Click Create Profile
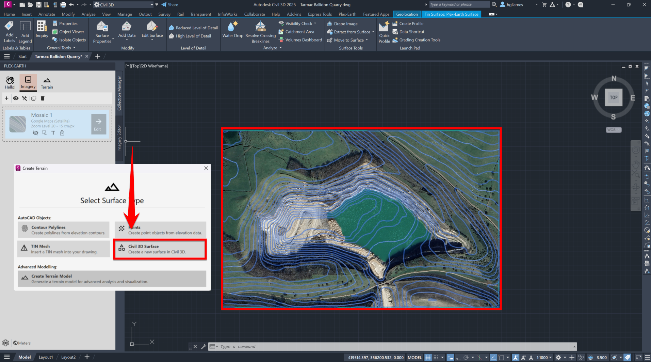This screenshot has height=362, width=651. 408,23
